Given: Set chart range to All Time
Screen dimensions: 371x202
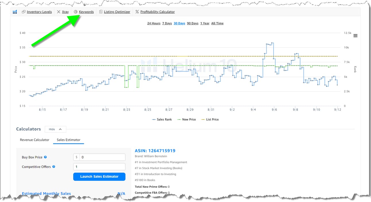Looking at the screenshot, I should point(217,23).
